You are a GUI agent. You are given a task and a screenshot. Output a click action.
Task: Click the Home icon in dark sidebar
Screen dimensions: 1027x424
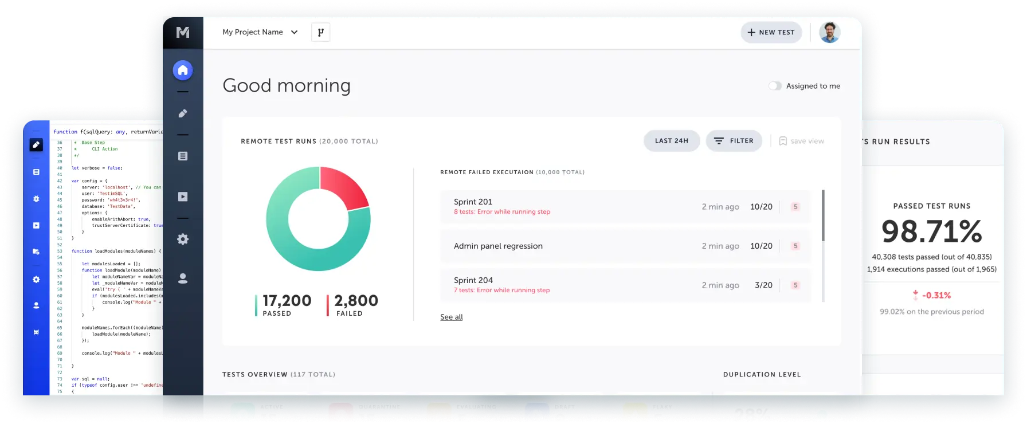coord(183,70)
